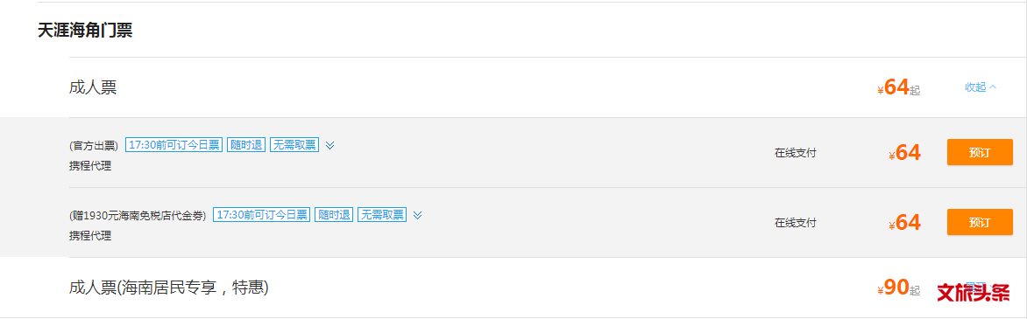Book the 赠1930元海南免税店代金券 ticket with 预订

[x=980, y=222]
